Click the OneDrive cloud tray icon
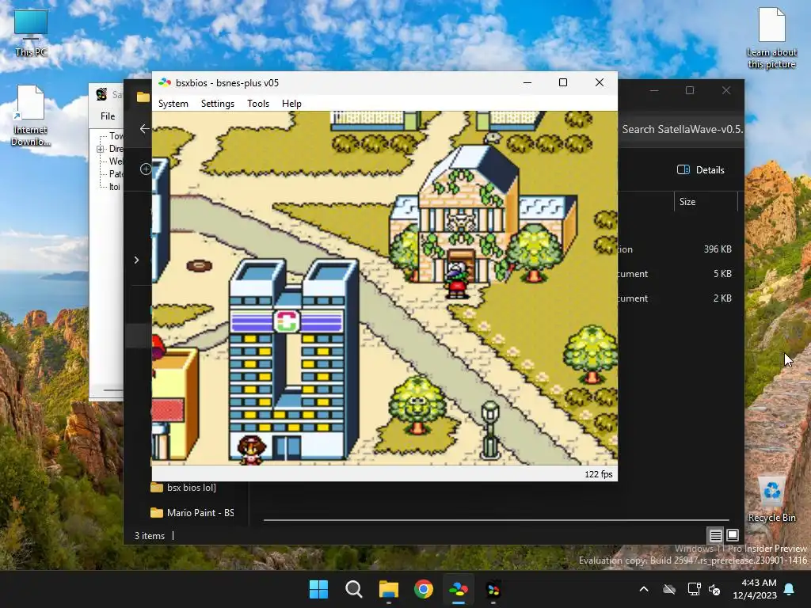The height and width of the screenshot is (608, 811). click(669, 589)
